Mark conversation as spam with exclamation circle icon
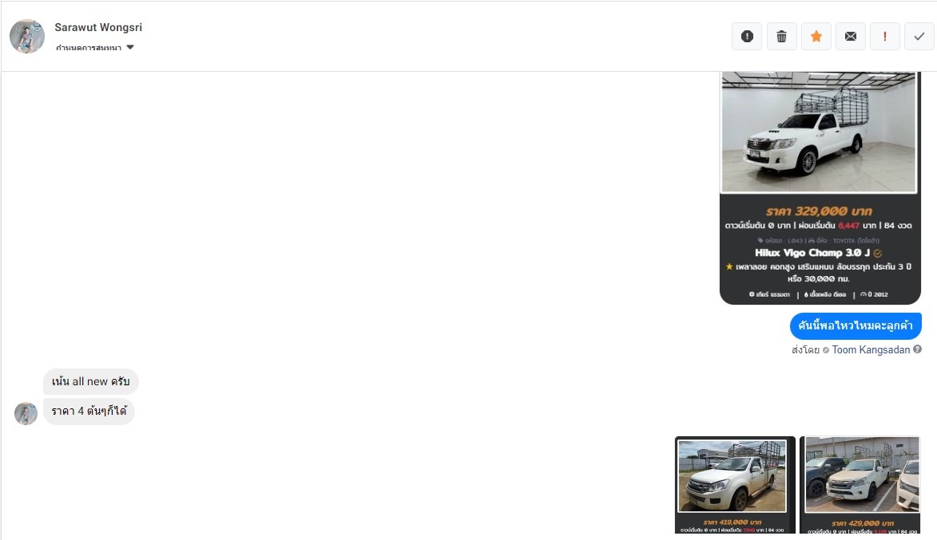This screenshot has width=937, height=540. click(747, 37)
